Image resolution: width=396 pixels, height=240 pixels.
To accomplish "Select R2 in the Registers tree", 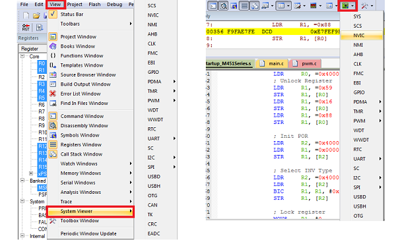I will (x=42, y=77).
